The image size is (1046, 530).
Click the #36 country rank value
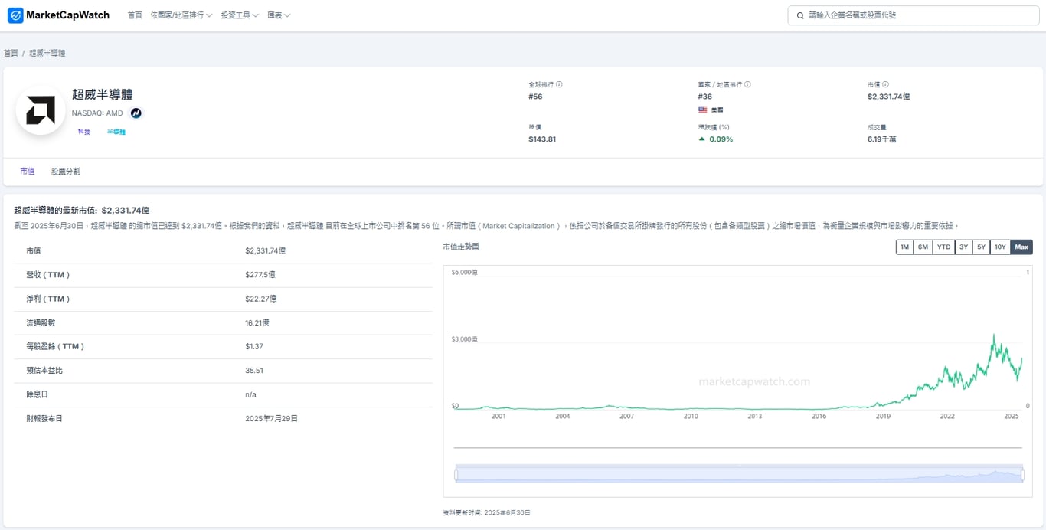705,97
